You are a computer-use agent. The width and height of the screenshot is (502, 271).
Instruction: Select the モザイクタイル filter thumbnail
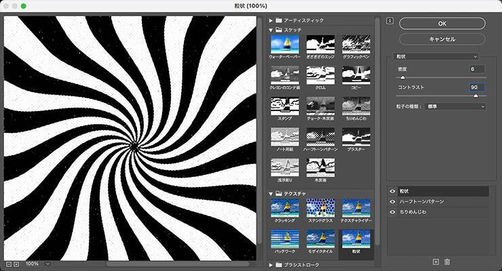pyautogui.click(x=320, y=241)
